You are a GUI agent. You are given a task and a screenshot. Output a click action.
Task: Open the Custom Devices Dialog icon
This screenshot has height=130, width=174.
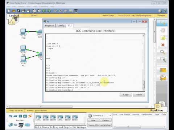click(x=76, y=11)
